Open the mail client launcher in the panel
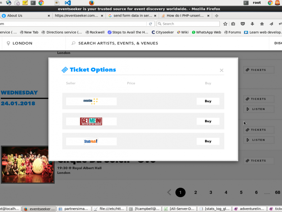Image resolution: width=282 pixels, height=212 pixels. (x=17, y=3)
